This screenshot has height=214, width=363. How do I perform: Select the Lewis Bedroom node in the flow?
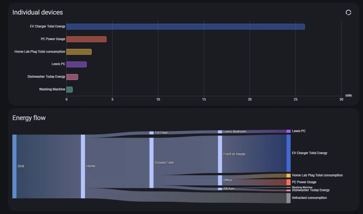220,132
